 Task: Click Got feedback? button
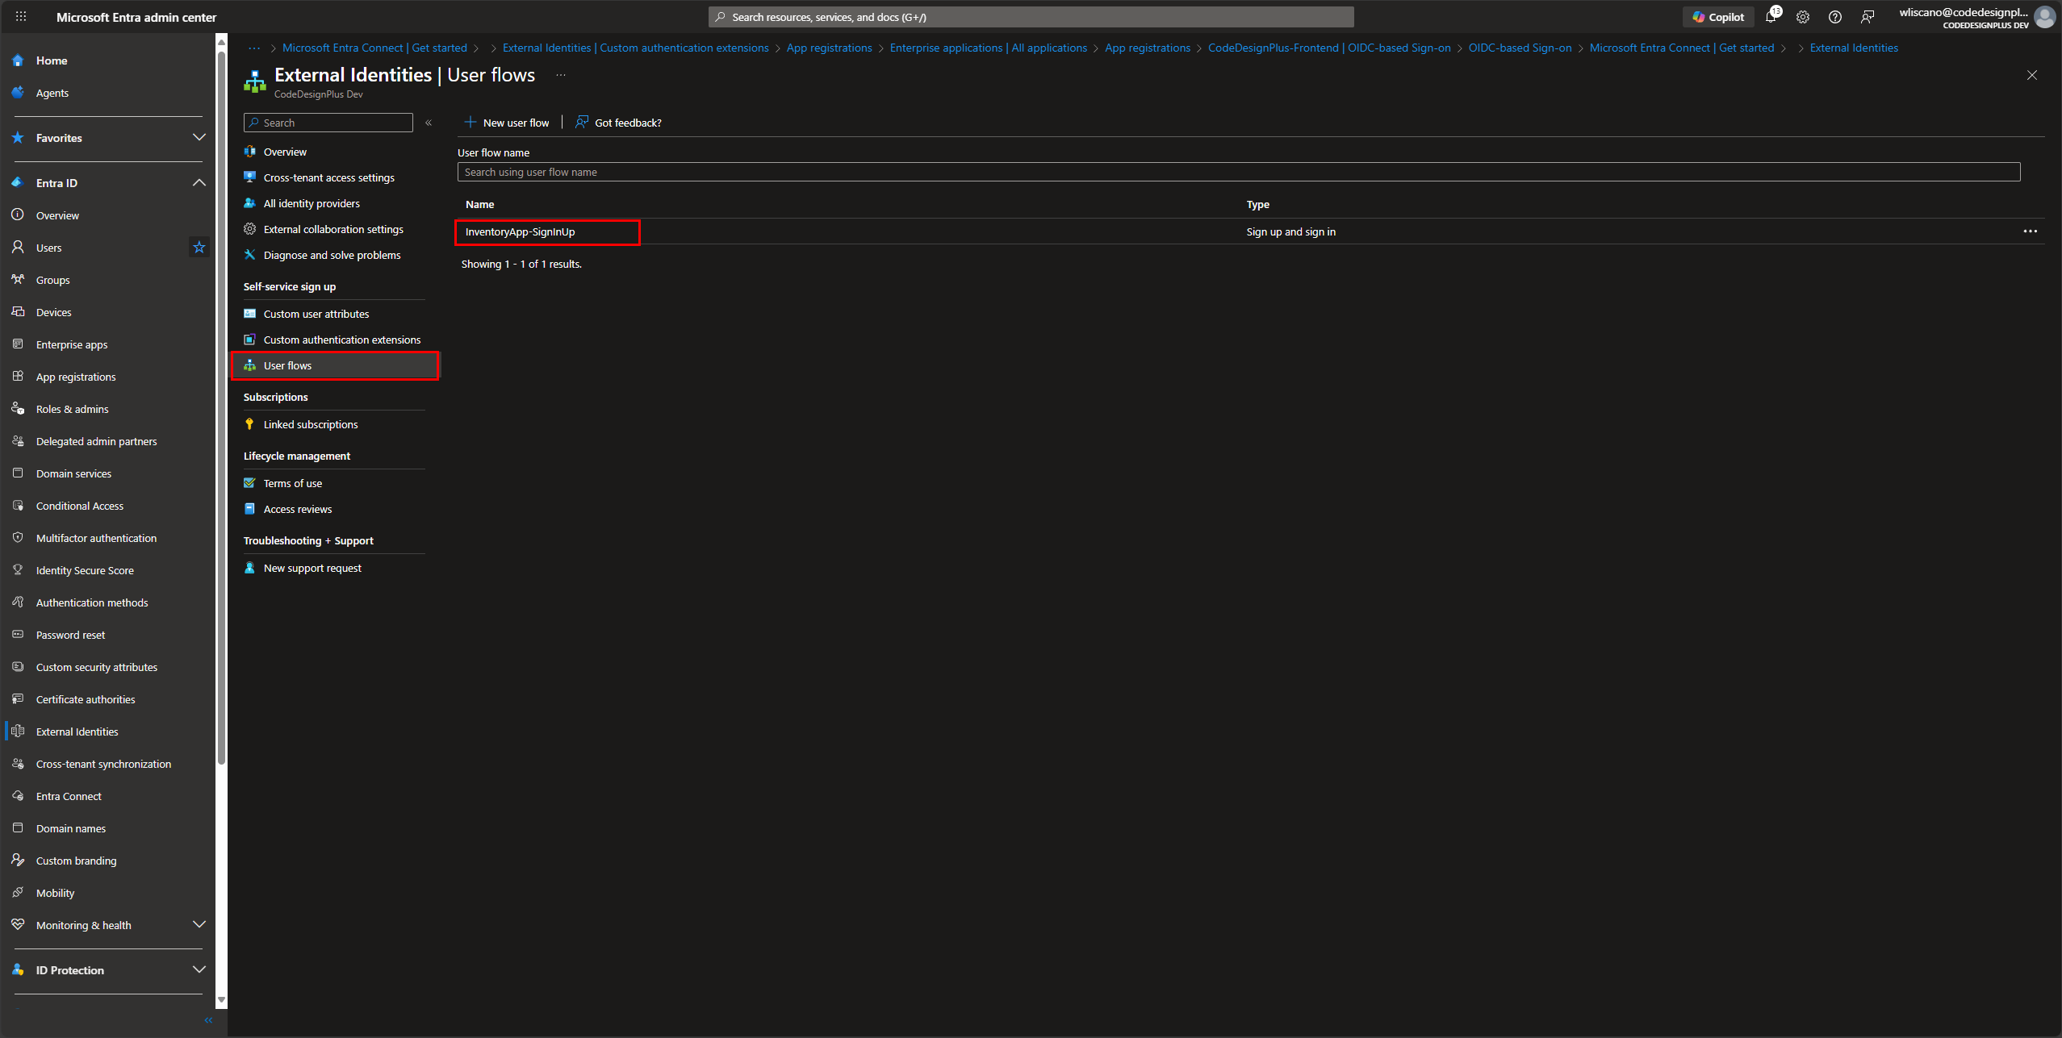[618, 123]
